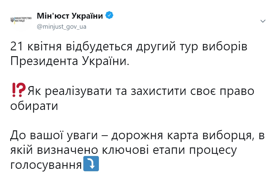This screenshot has width=275, height=174.
Task: Select the words "Президента України"
Action: 68,62
